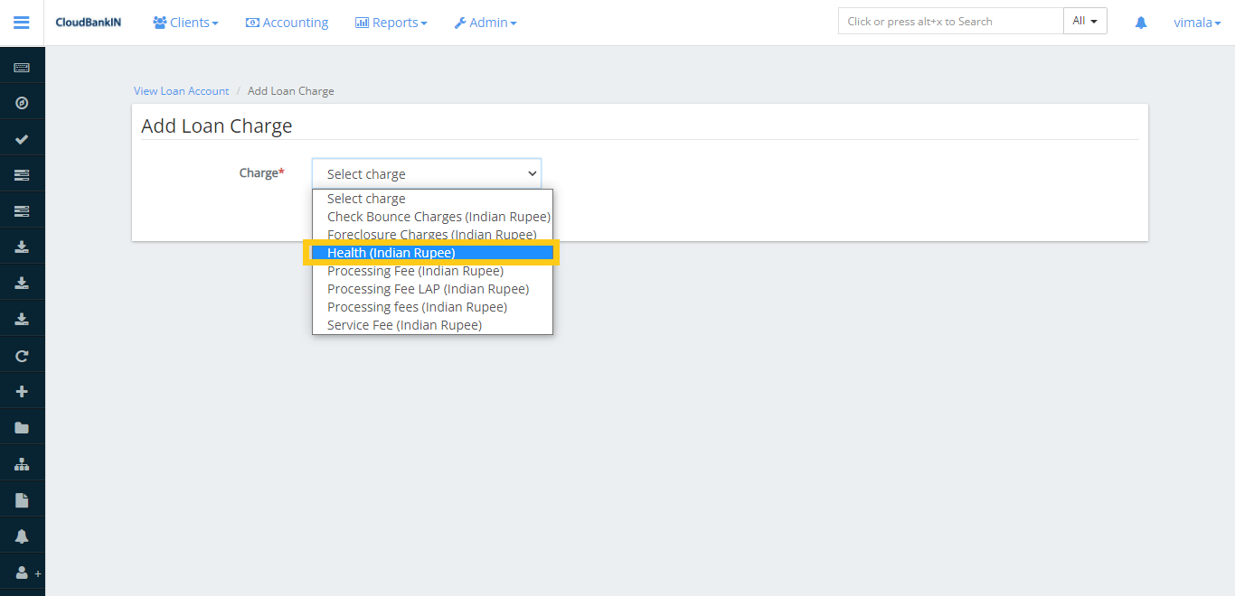The height and width of the screenshot is (596, 1235).
Task: Open the compass navigation icon in sidebar
Action: pos(22,103)
